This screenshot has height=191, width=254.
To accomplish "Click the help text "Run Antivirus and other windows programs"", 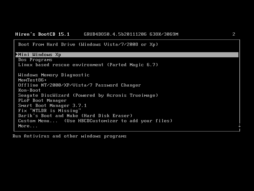I will (x=70, y=136).
